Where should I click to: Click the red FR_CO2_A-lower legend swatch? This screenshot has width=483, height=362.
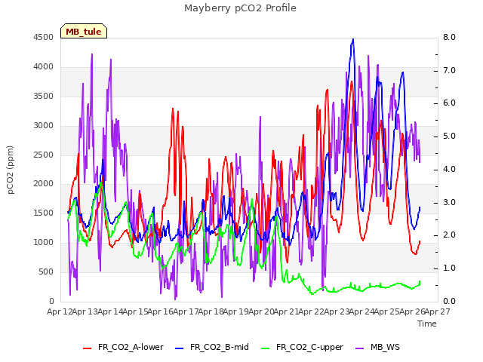88,348
